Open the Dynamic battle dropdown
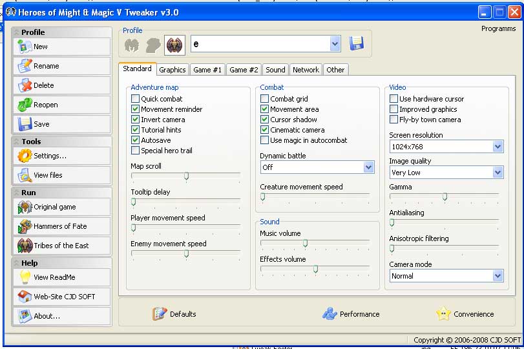The height and width of the screenshot is (349, 524). (368, 167)
